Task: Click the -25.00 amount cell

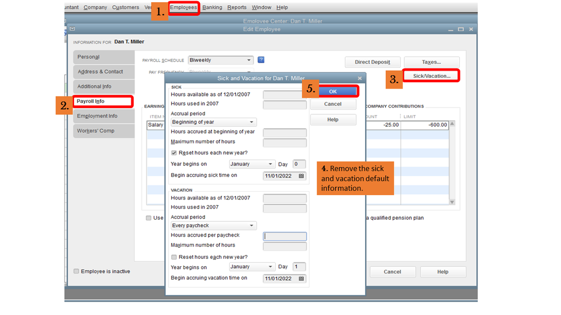Action: [x=383, y=125]
